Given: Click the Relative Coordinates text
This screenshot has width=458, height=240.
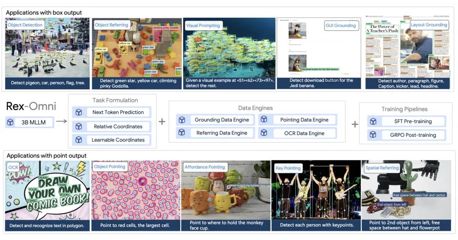Looking at the screenshot, I should coord(118,126).
